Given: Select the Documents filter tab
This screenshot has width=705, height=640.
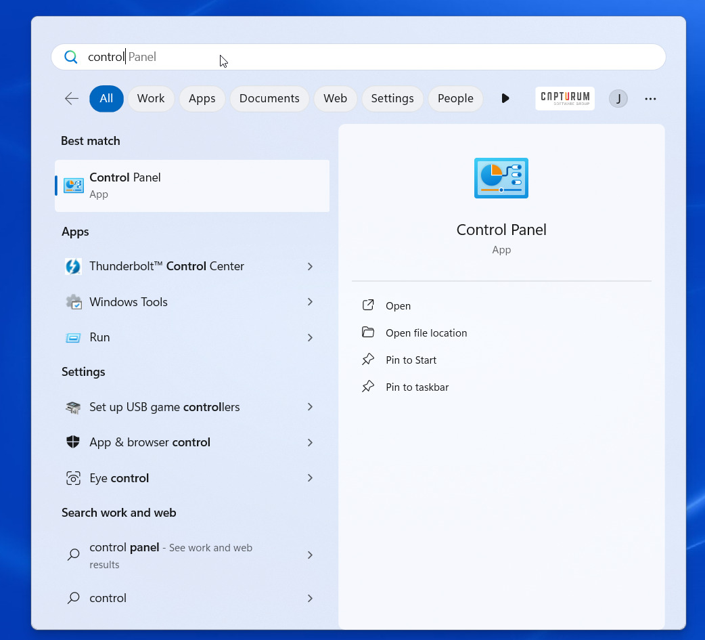Looking at the screenshot, I should [269, 99].
